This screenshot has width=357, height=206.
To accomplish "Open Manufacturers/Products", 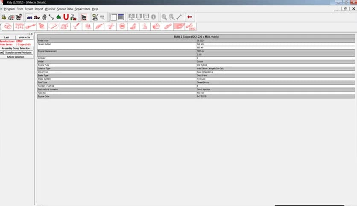I will pos(18,53).
